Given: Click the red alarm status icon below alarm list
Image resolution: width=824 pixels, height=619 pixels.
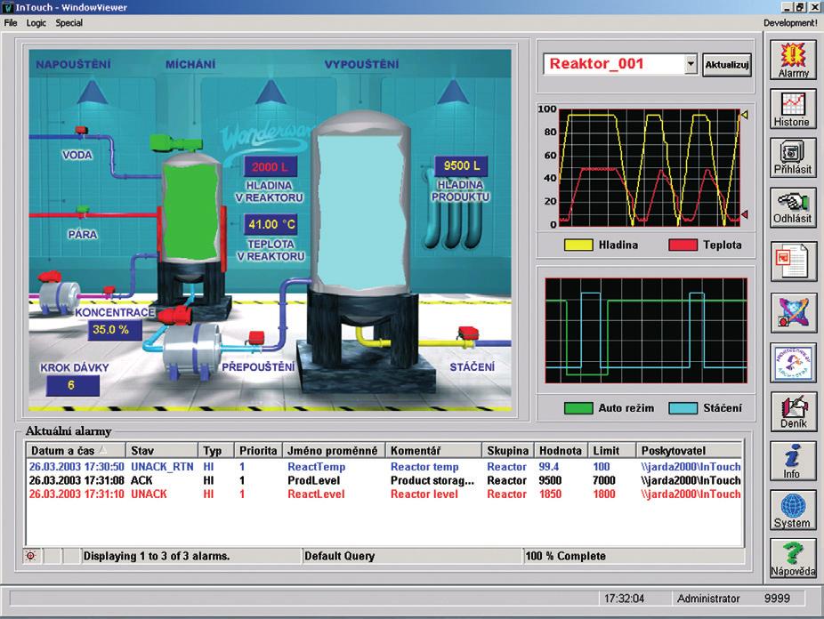Looking at the screenshot, I should coord(31,556).
